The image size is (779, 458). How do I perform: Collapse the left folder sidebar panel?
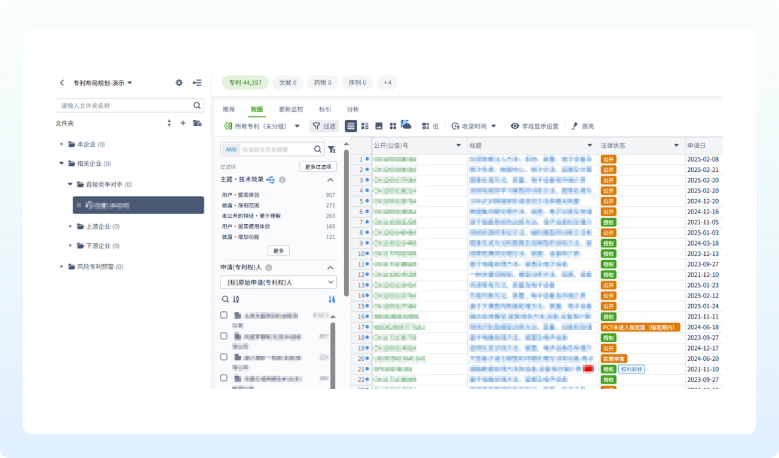[x=197, y=83]
